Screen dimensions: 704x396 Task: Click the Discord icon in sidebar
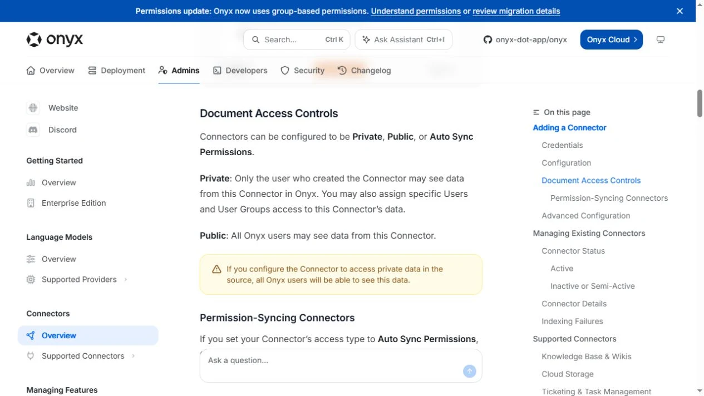point(33,130)
